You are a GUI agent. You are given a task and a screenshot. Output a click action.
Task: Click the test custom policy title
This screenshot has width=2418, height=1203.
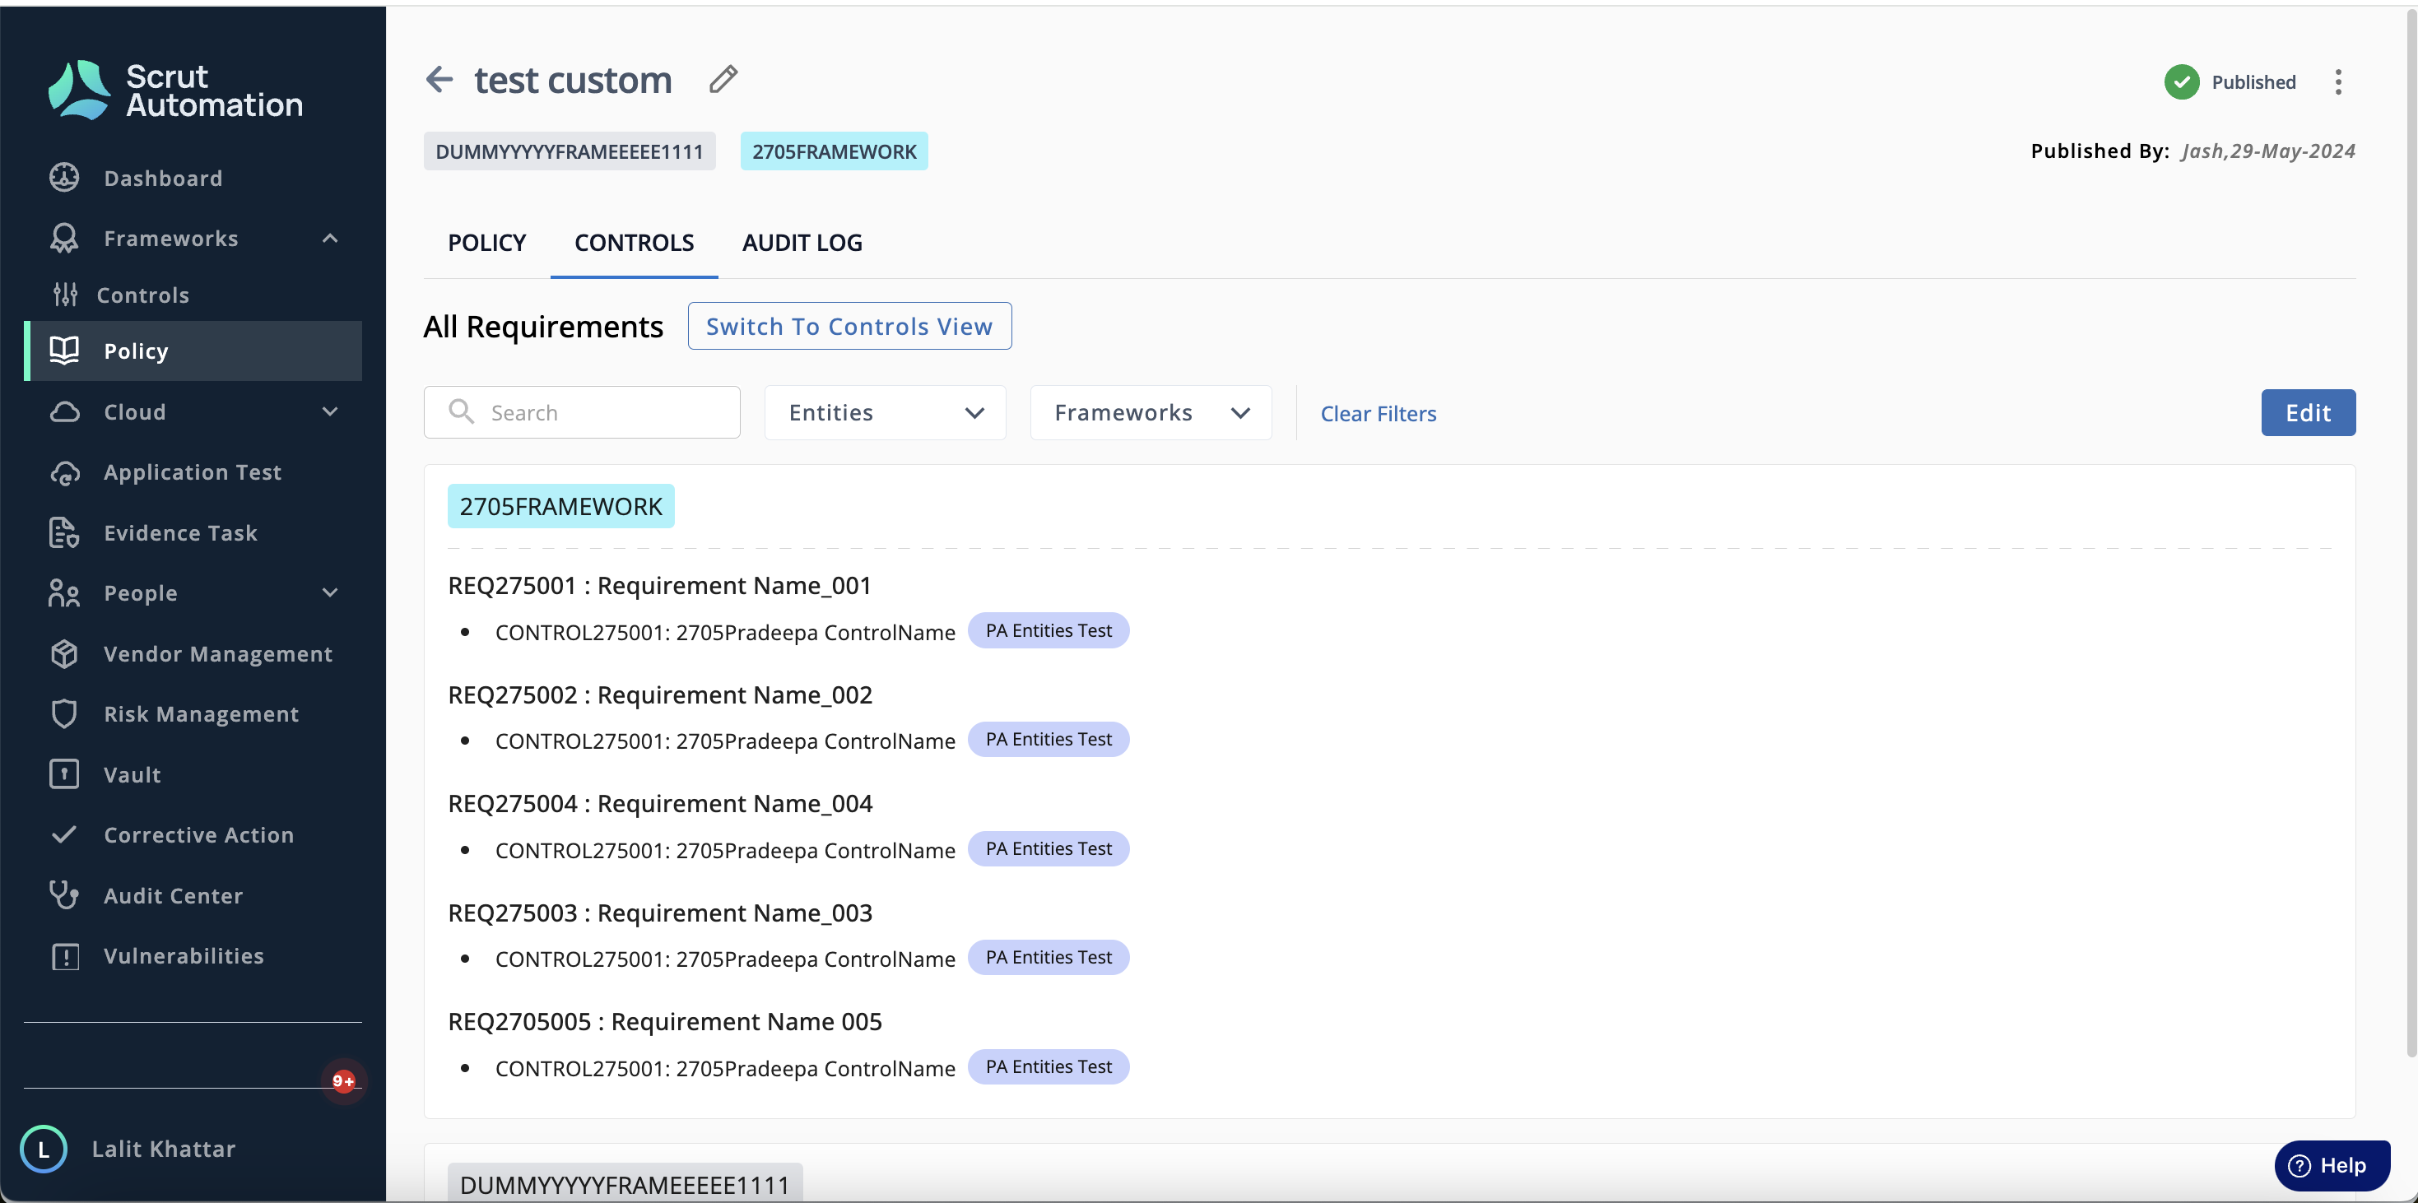pos(573,80)
